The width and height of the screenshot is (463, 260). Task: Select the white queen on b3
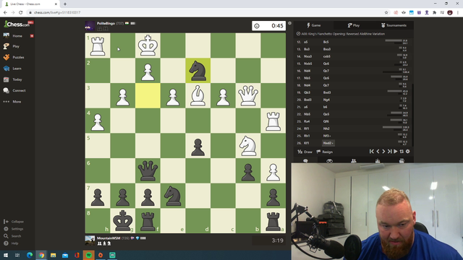coord(248,95)
